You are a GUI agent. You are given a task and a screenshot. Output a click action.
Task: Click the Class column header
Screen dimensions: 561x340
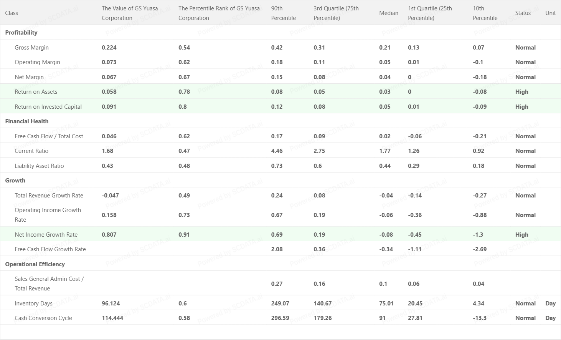coord(12,13)
